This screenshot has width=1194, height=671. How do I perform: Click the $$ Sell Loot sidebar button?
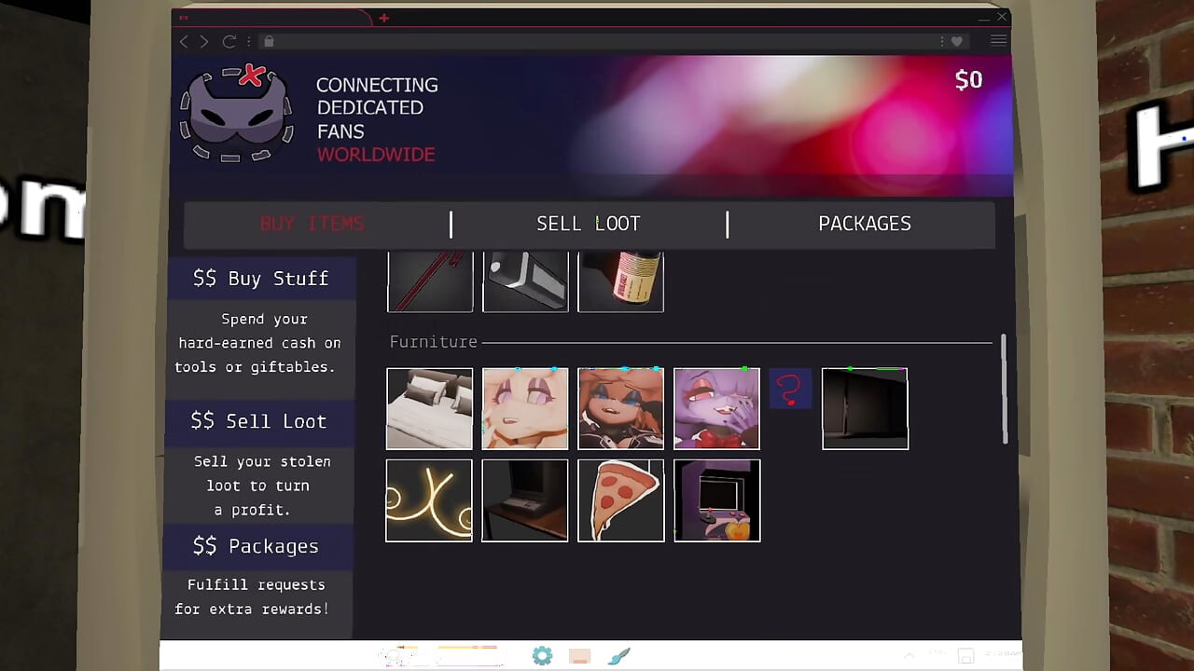click(258, 421)
